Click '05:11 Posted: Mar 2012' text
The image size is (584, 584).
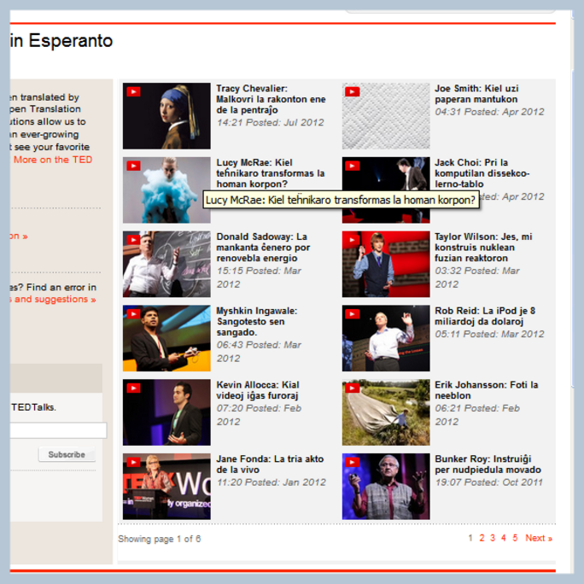click(x=489, y=334)
